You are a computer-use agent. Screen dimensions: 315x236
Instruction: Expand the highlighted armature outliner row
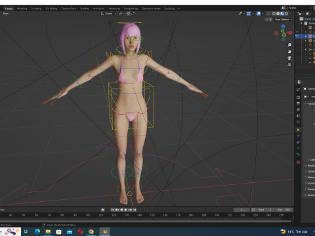[306, 36]
